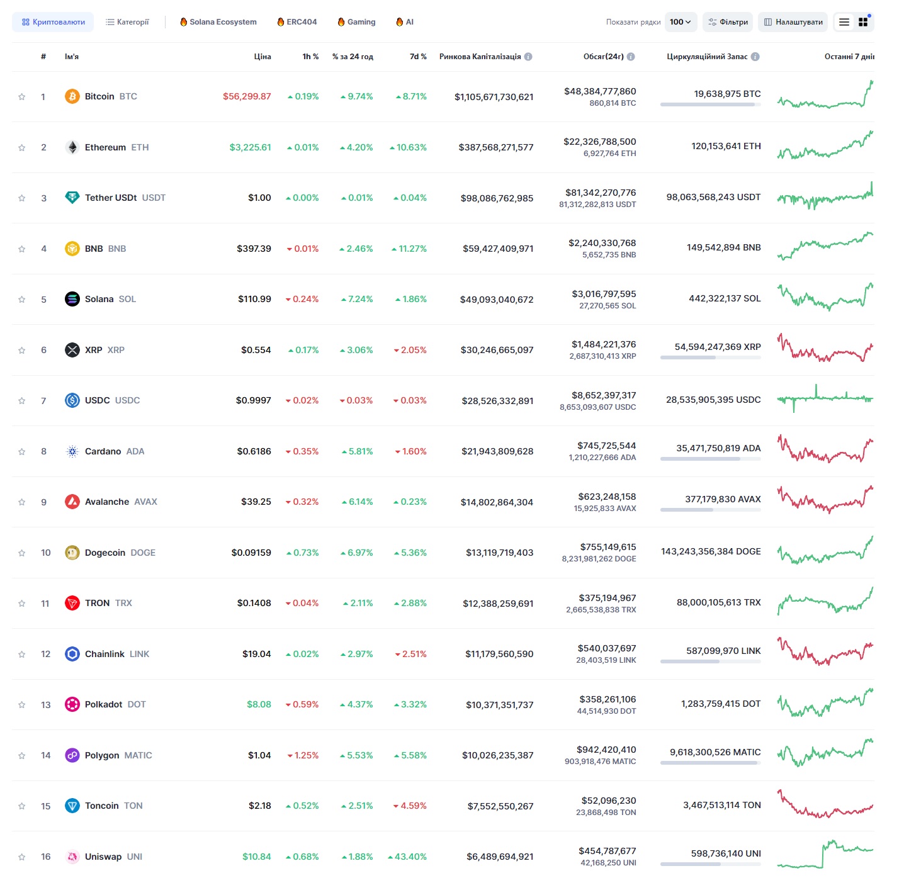Switch to grid view layout icon
This screenshot has width=921, height=878.
pyautogui.click(x=863, y=22)
